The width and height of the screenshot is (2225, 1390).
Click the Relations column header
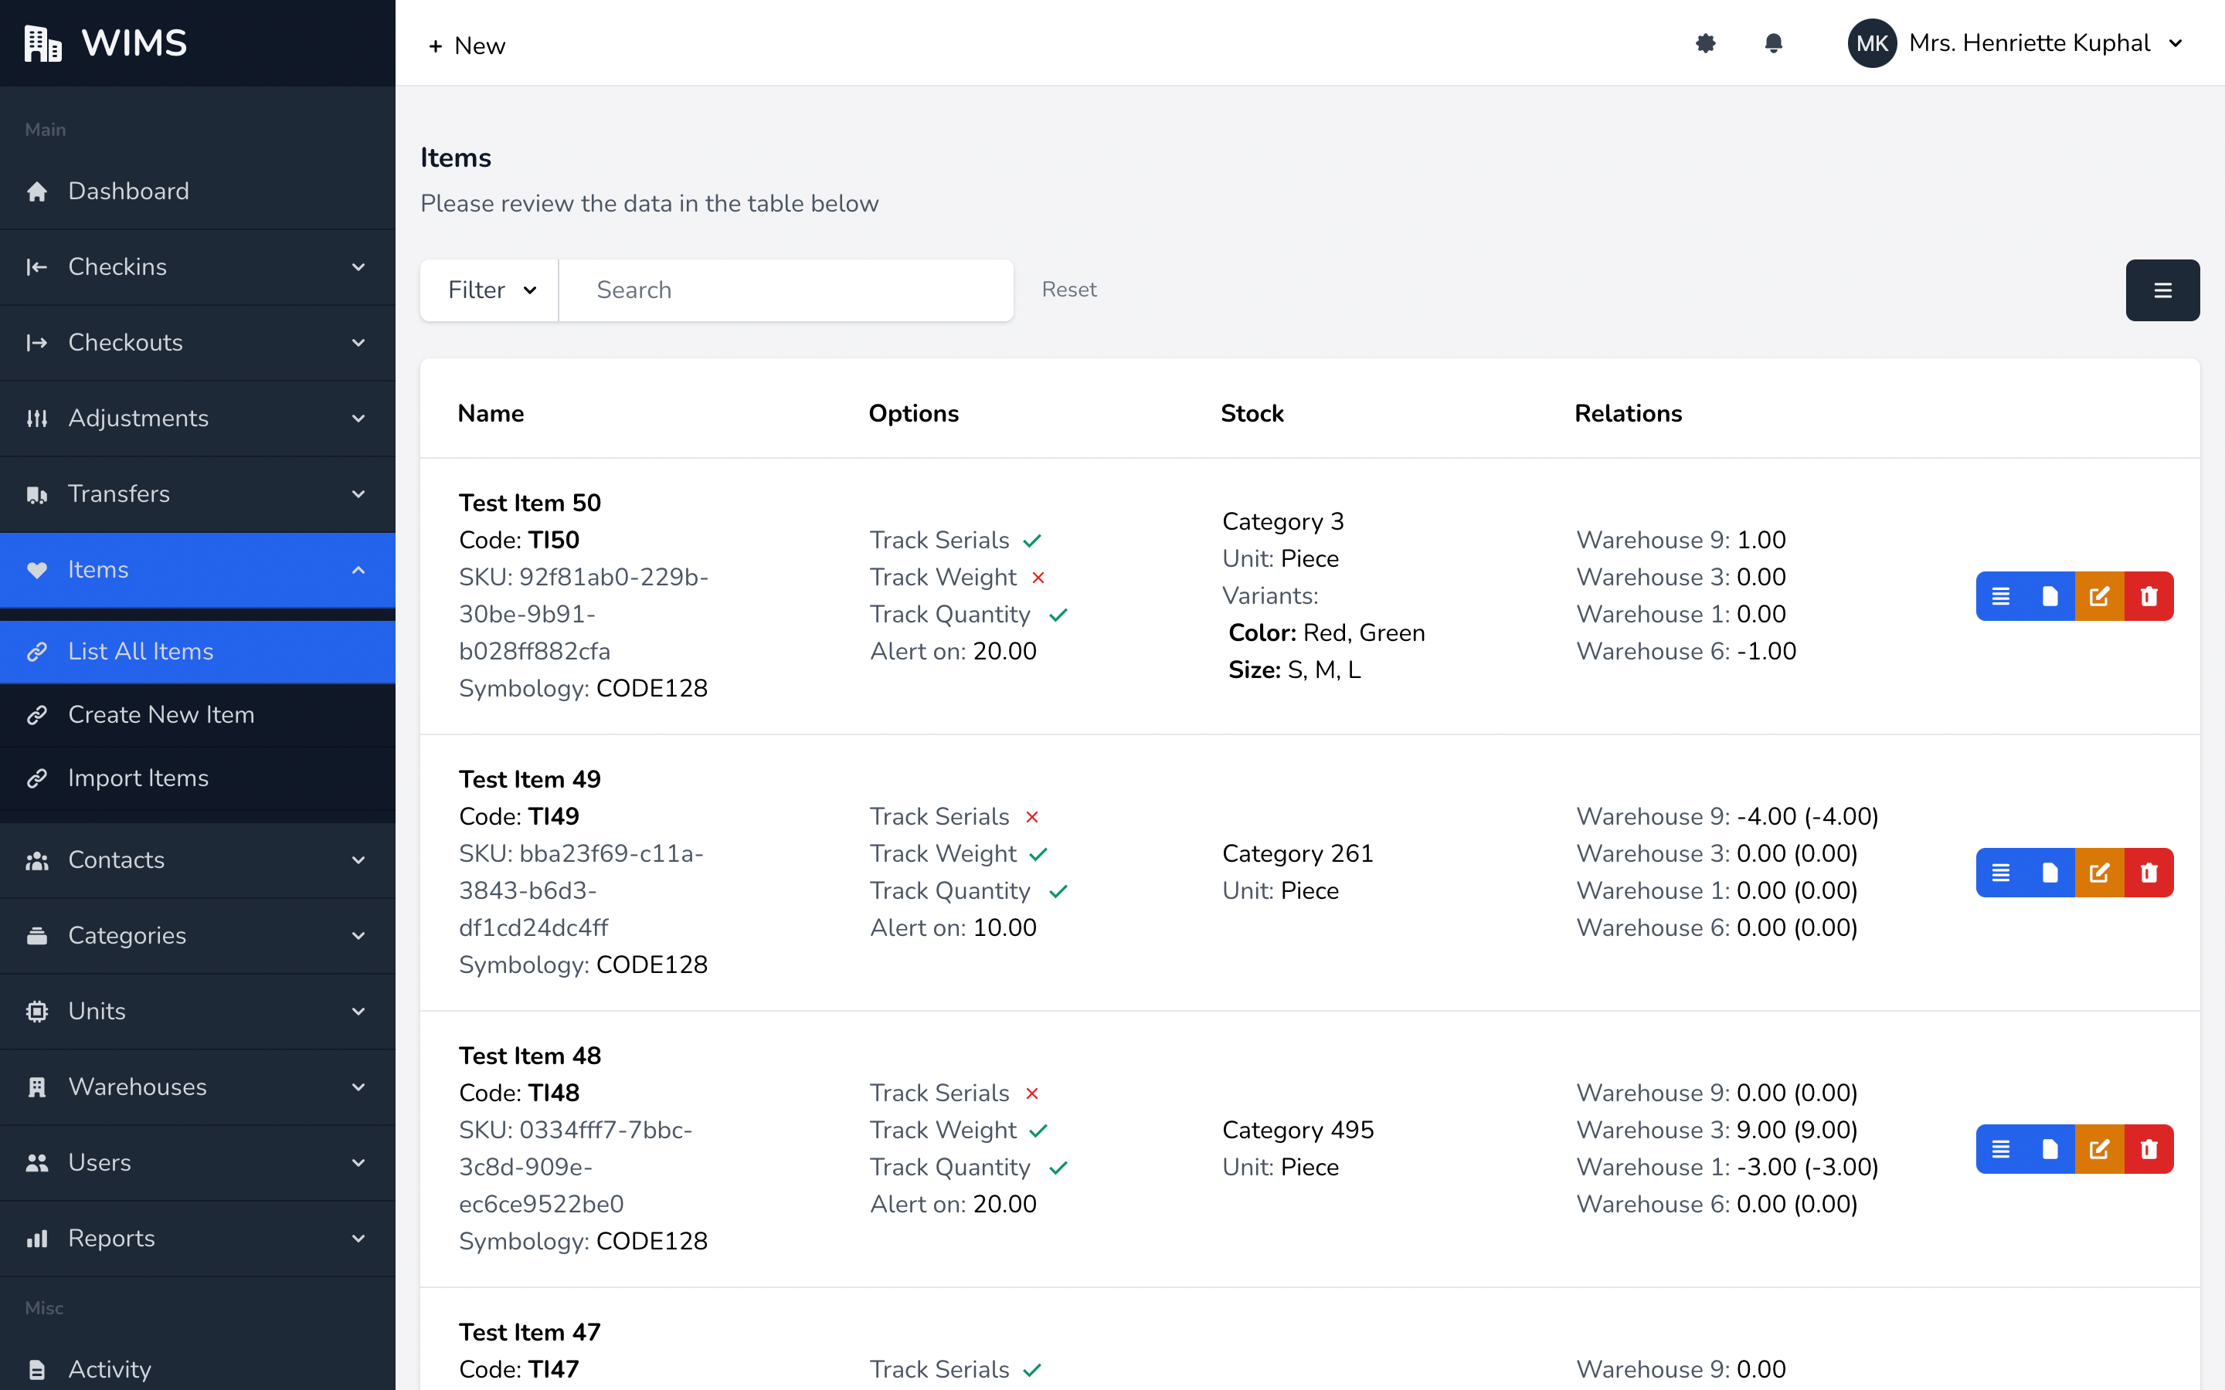click(x=1629, y=414)
